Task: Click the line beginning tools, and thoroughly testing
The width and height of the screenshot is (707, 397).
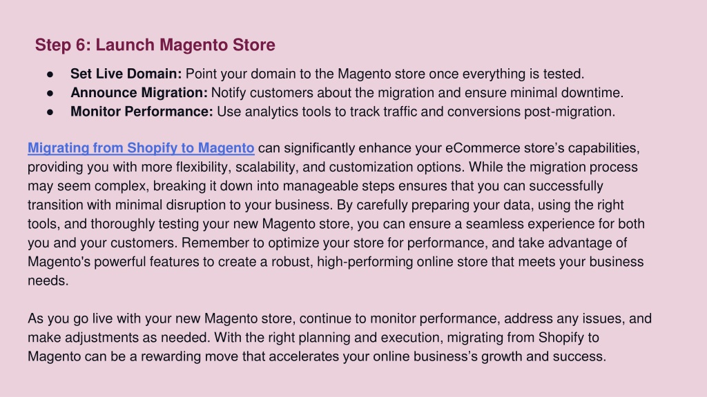Action: point(336,224)
